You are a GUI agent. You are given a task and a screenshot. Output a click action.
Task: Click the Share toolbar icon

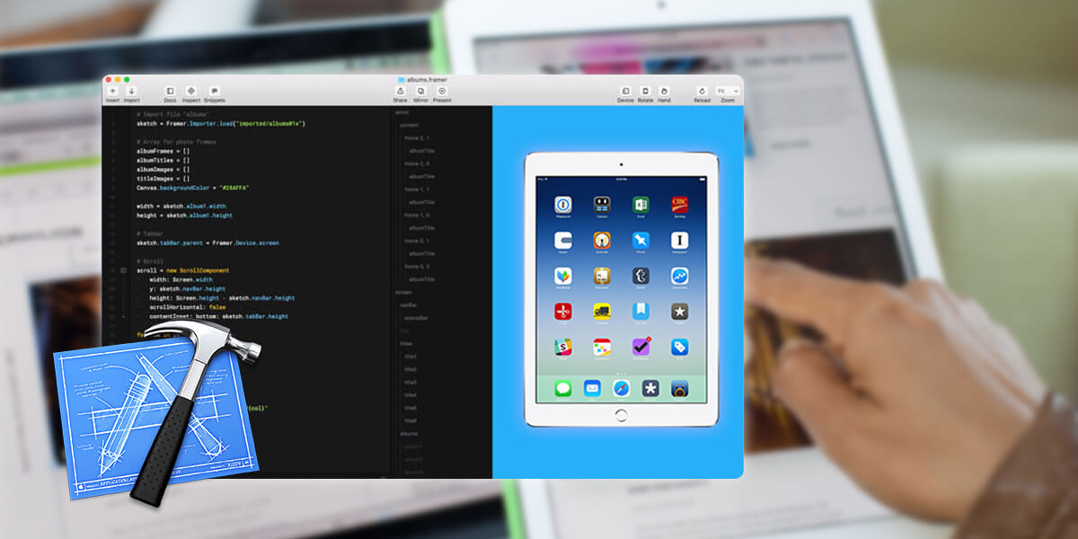401,91
